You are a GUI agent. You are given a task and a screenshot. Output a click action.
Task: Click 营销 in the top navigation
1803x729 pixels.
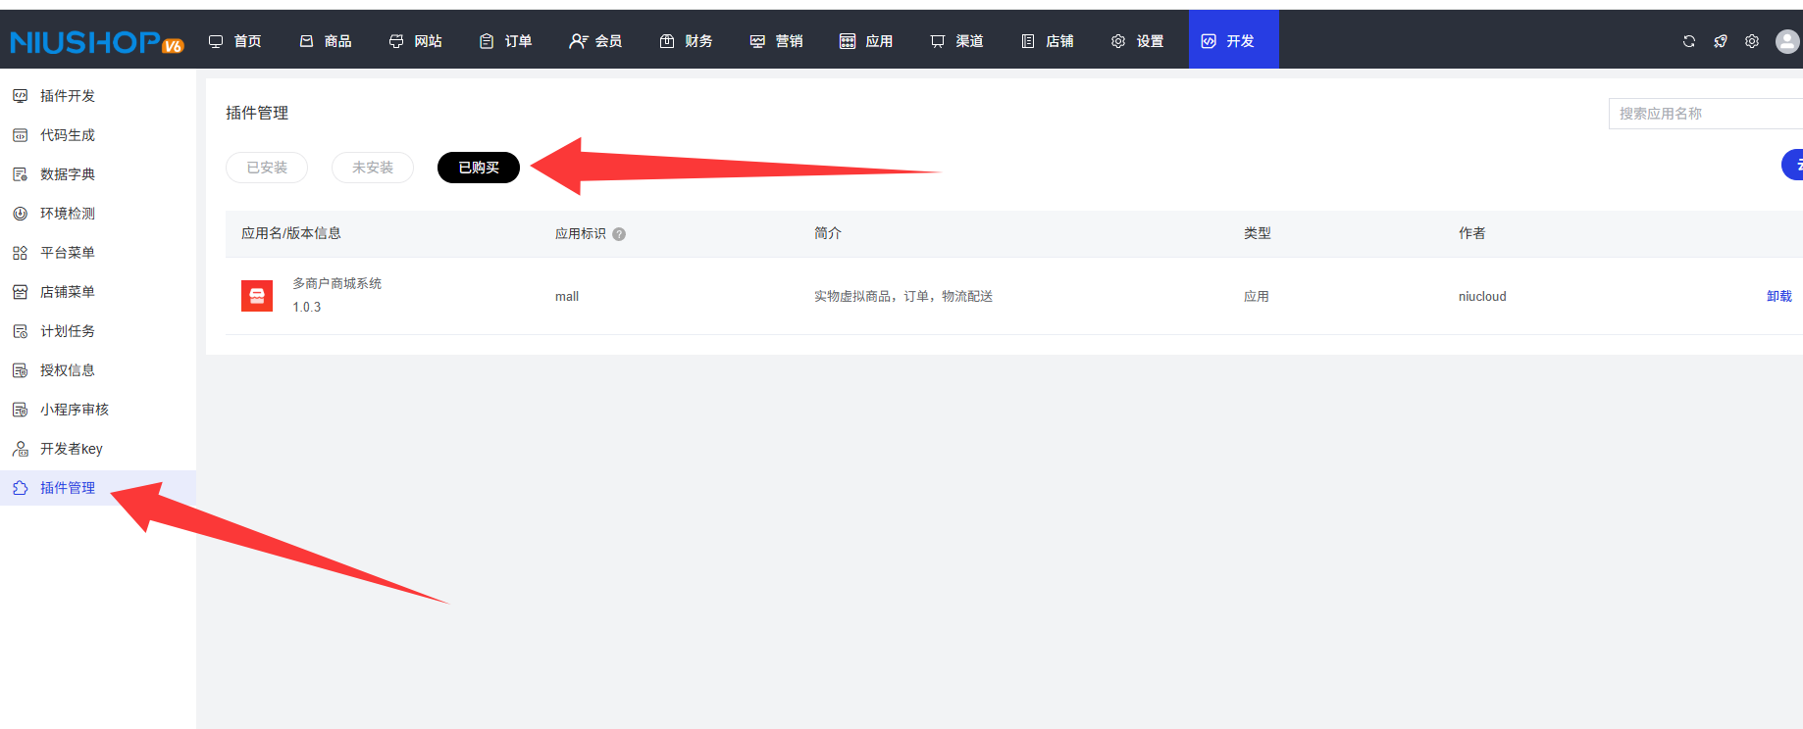777,41
